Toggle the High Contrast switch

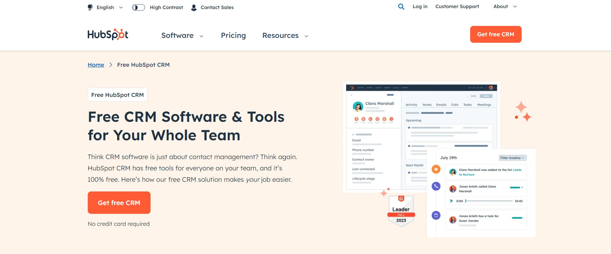tap(139, 7)
